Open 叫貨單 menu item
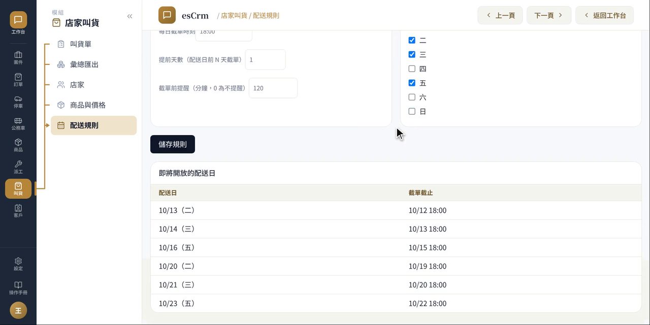Screen dimensions: 650x325 tap(93, 44)
